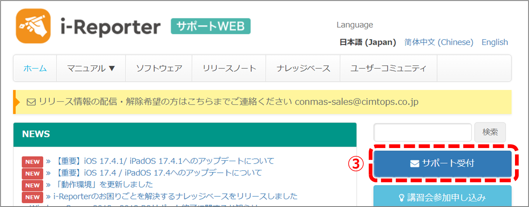Open ユーザーコミュニティ from the navigation

coord(388,68)
